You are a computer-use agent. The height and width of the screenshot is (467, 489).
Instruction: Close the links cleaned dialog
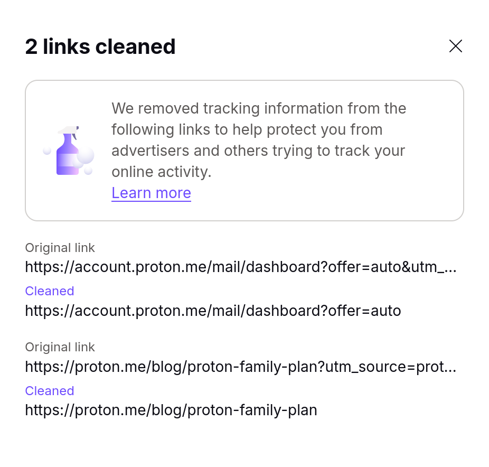coord(455,46)
